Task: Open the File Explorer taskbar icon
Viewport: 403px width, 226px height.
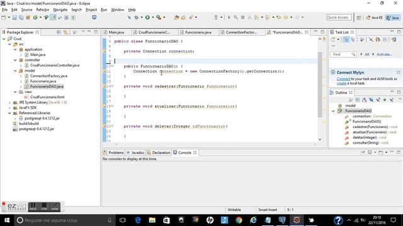Action: [x=152, y=220]
